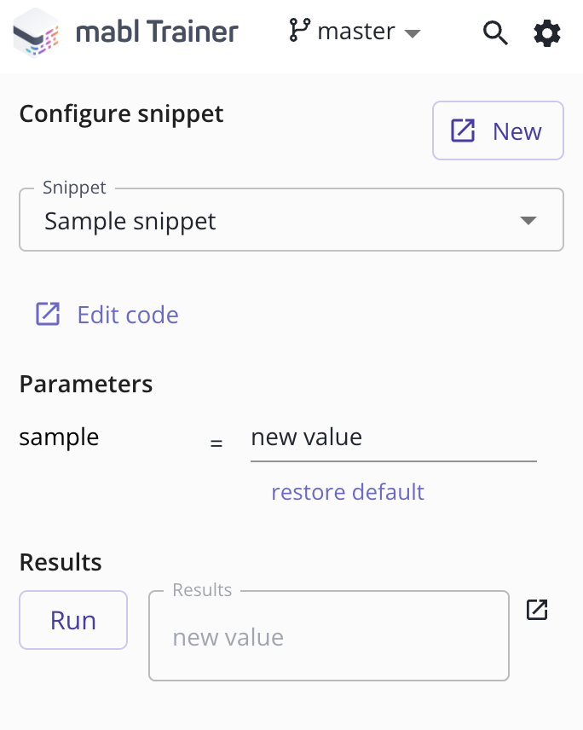
Task: Click the Snippet field dropdown arrow
Action: (x=528, y=220)
